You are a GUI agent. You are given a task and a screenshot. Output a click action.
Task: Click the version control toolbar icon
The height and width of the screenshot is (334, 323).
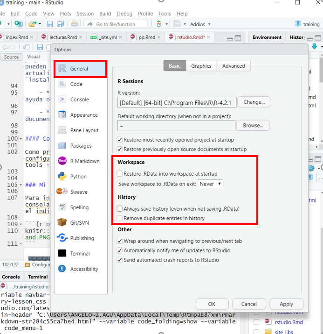159,24
